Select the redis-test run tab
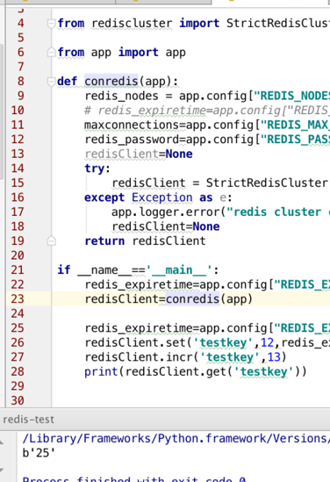Image resolution: width=330 pixels, height=482 pixels. (x=29, y=420)
